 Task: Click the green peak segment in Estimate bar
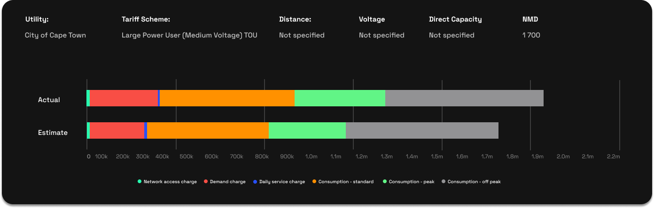(307, 130)
